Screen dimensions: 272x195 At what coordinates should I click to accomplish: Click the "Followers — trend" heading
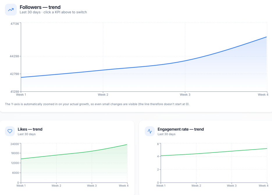40,7
